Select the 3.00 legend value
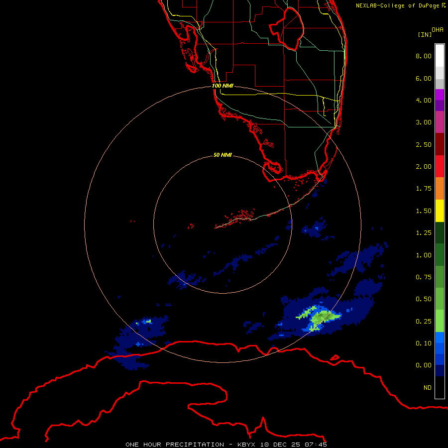 pos(424,122)
